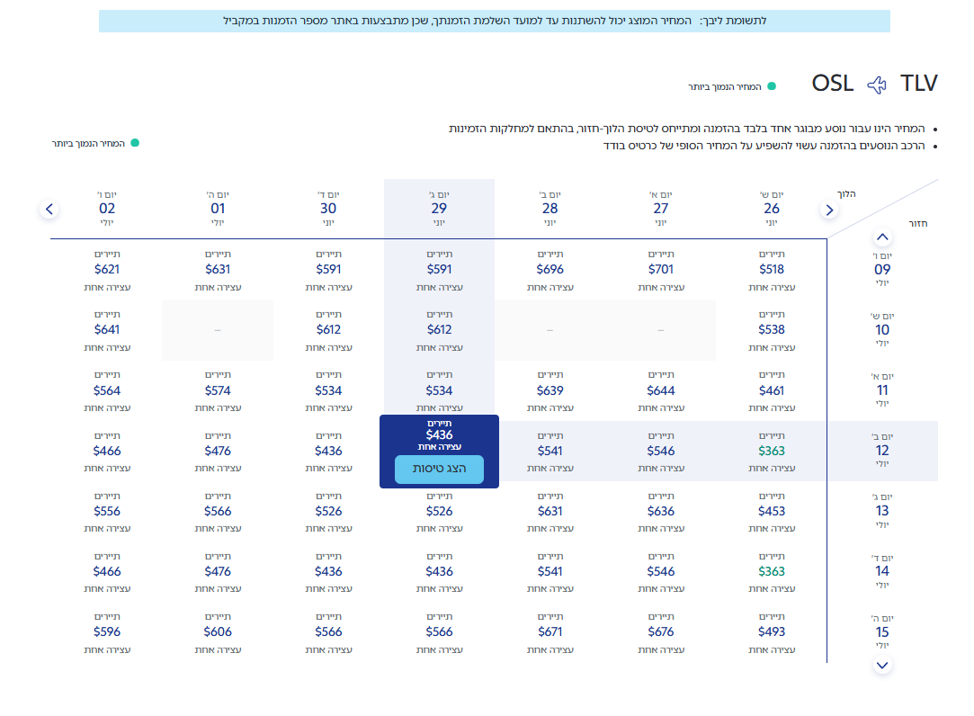Select return date 12 July row header
This screenshot has height=716, width=974.
pos(882,451)
